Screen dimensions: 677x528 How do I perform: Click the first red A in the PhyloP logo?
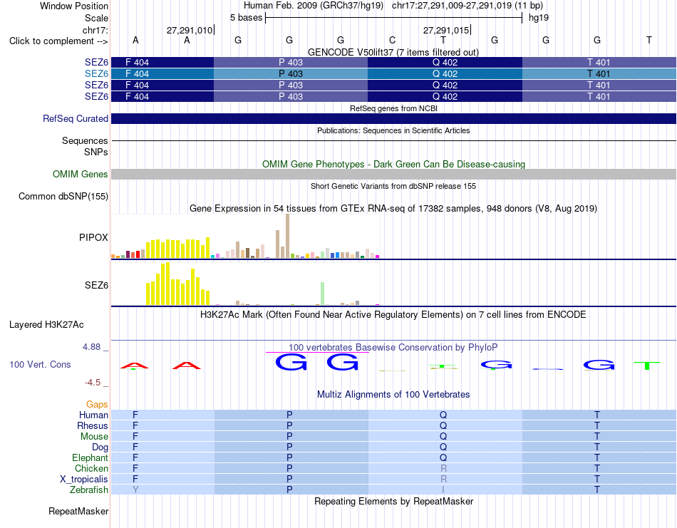pos(135,366)
